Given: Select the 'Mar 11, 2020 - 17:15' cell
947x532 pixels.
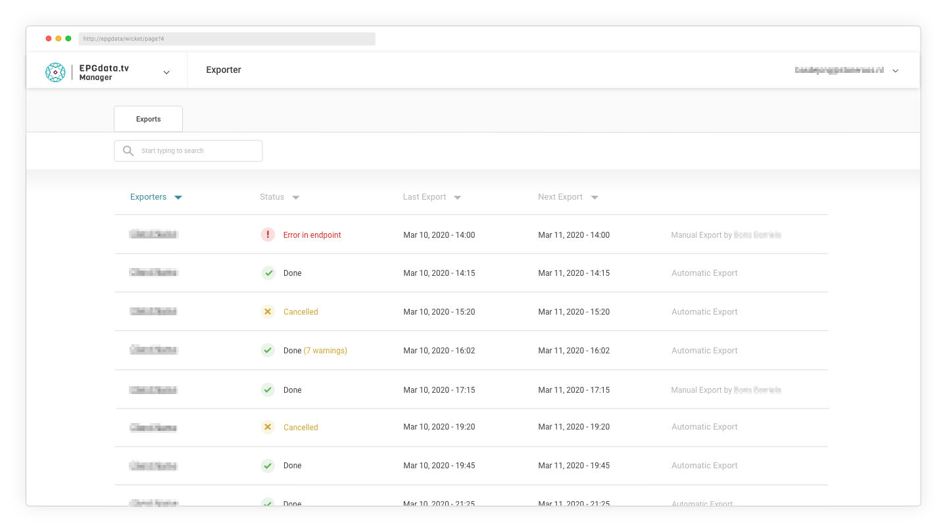Looking at the screenshot, I should point(574,390).
